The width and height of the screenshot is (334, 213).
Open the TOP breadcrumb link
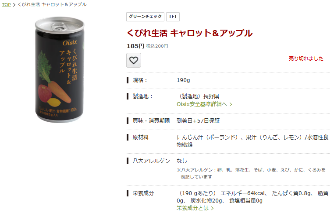(x=6, y=5)
